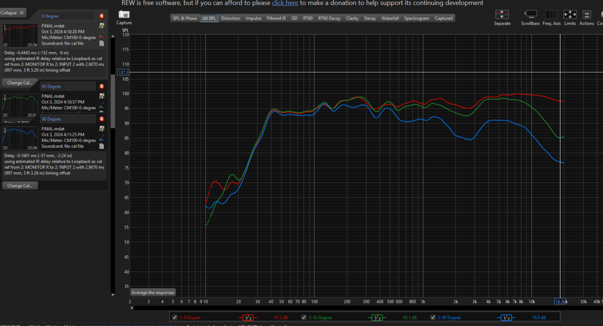Viewport: 603px width, 326px height.
Task: Click Change Cal button under 90 Degree
Action: click(x=20, y=186)
